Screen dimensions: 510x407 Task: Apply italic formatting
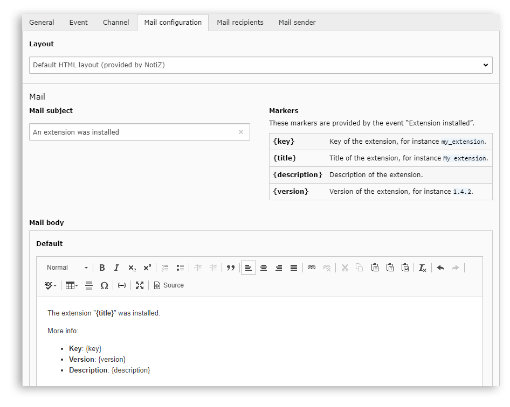click(116, 268)
